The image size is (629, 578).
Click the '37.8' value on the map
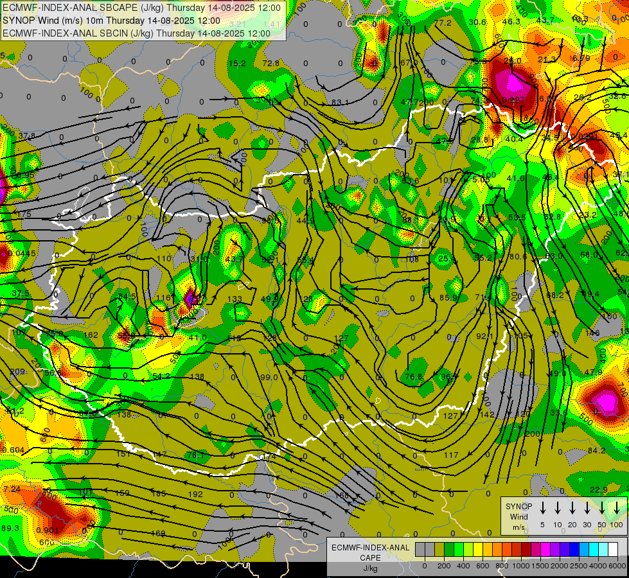(26, 136)
